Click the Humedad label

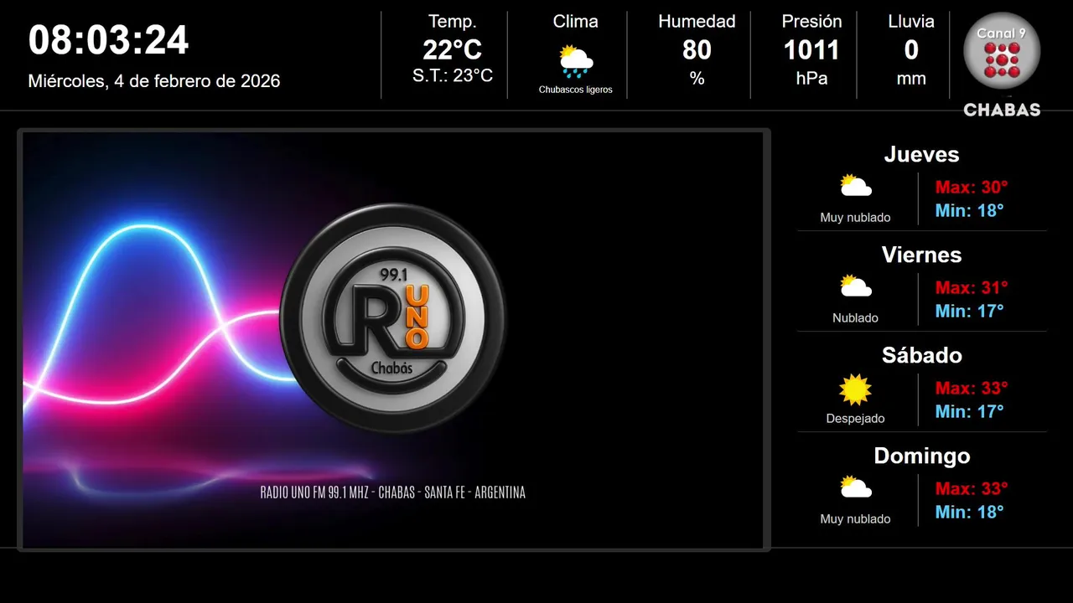pos(697,22)
